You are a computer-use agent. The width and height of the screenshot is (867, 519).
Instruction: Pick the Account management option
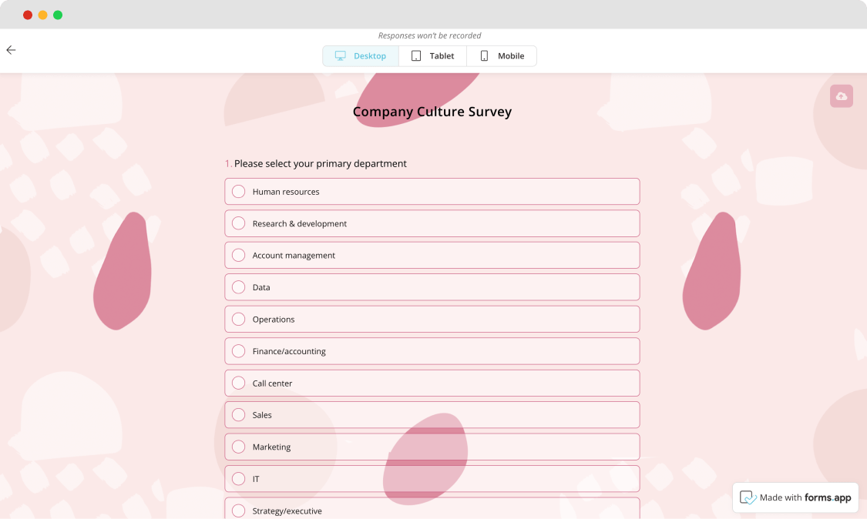tap(239, 256)
